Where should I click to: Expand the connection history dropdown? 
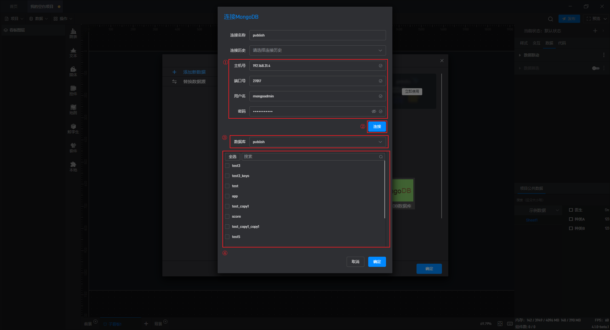[317, 50]
